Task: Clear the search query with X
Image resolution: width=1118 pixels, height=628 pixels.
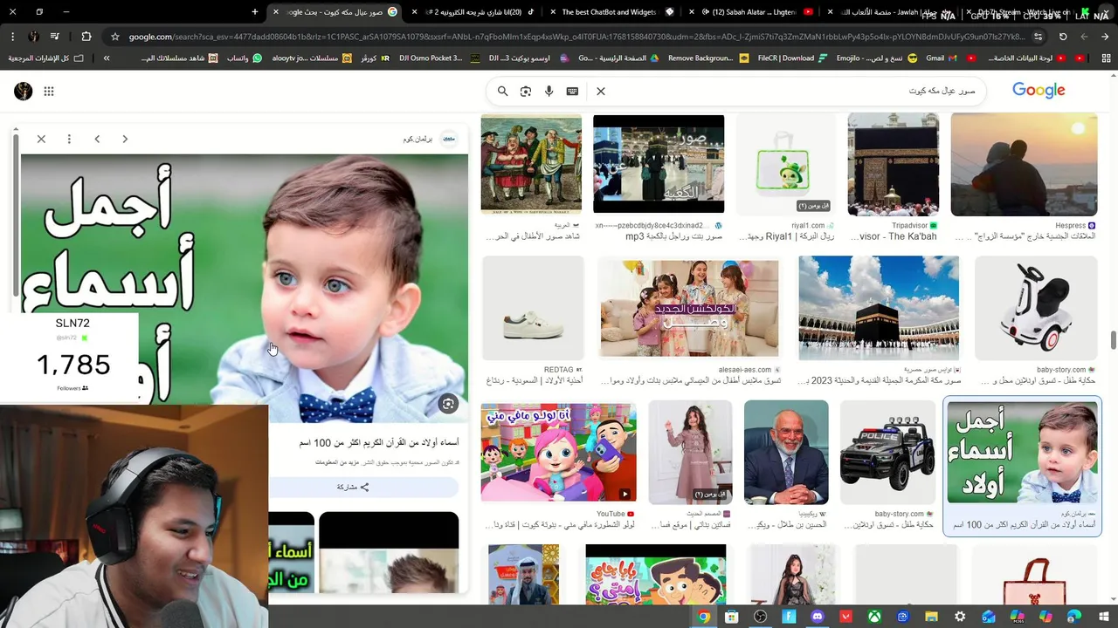Action: pos(601,91)
